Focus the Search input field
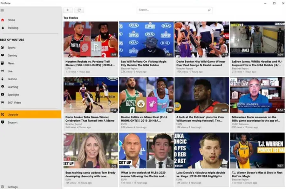 [x=174, y=10]
